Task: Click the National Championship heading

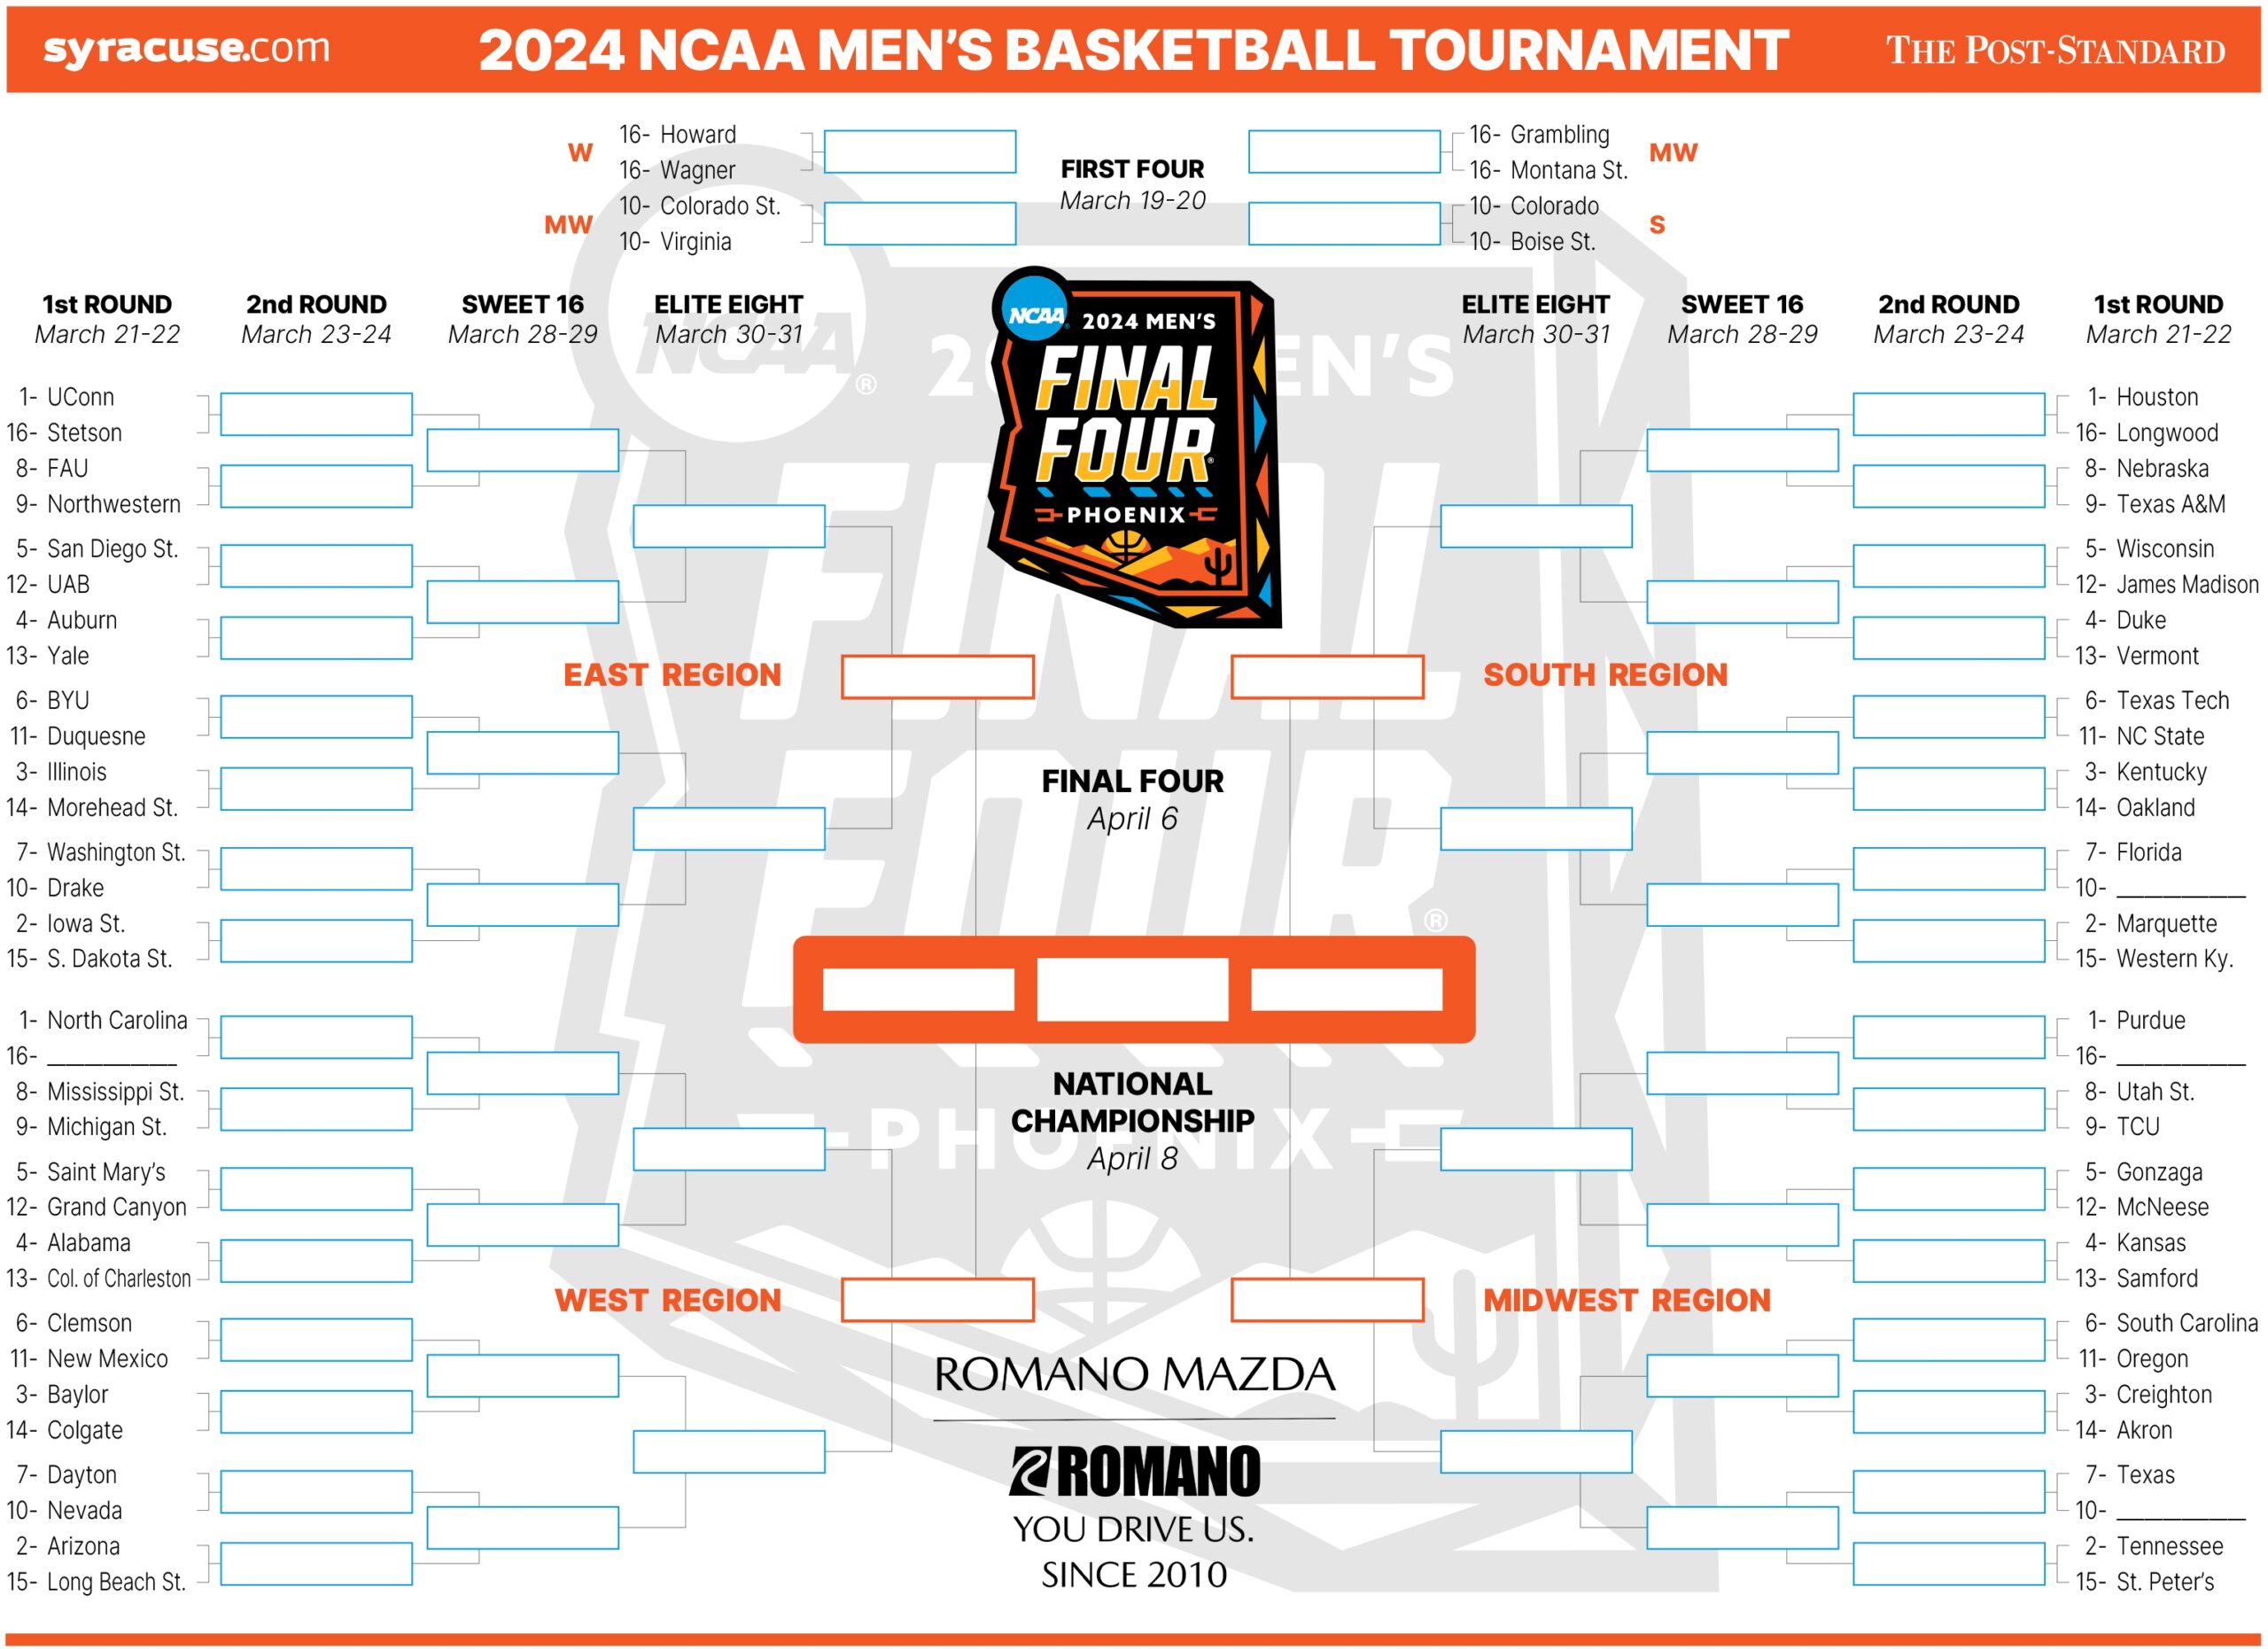Action: [1132, 1103]
